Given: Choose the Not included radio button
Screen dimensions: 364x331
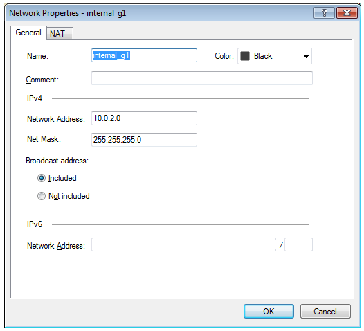Looking at the screenshot, I should point(42,196).
